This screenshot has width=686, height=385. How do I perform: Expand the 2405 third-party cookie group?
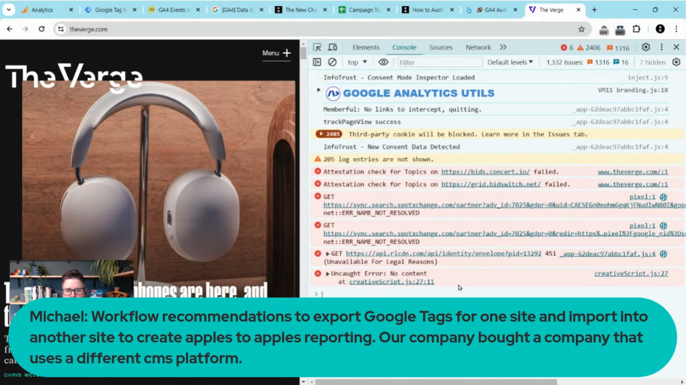tap(329, 134)
